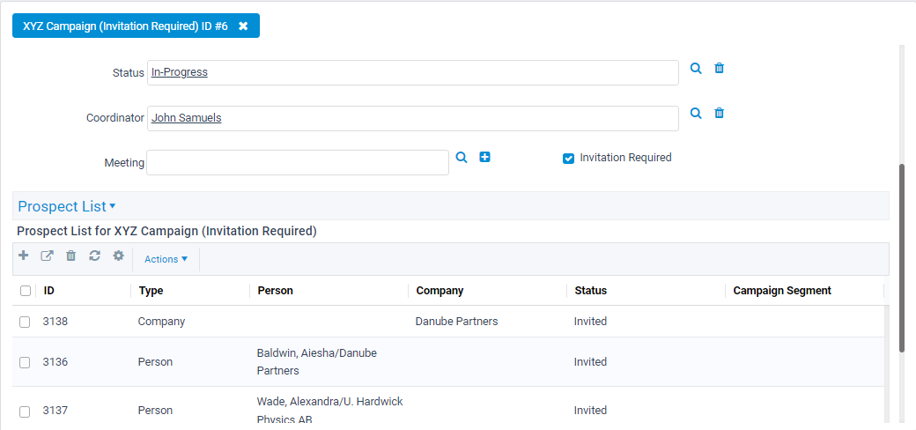This screenshot has width=916, height=430.
Task: Add a new prospect with plus toolbar icon
Action: pyautogui.click(x=24, y=256)
